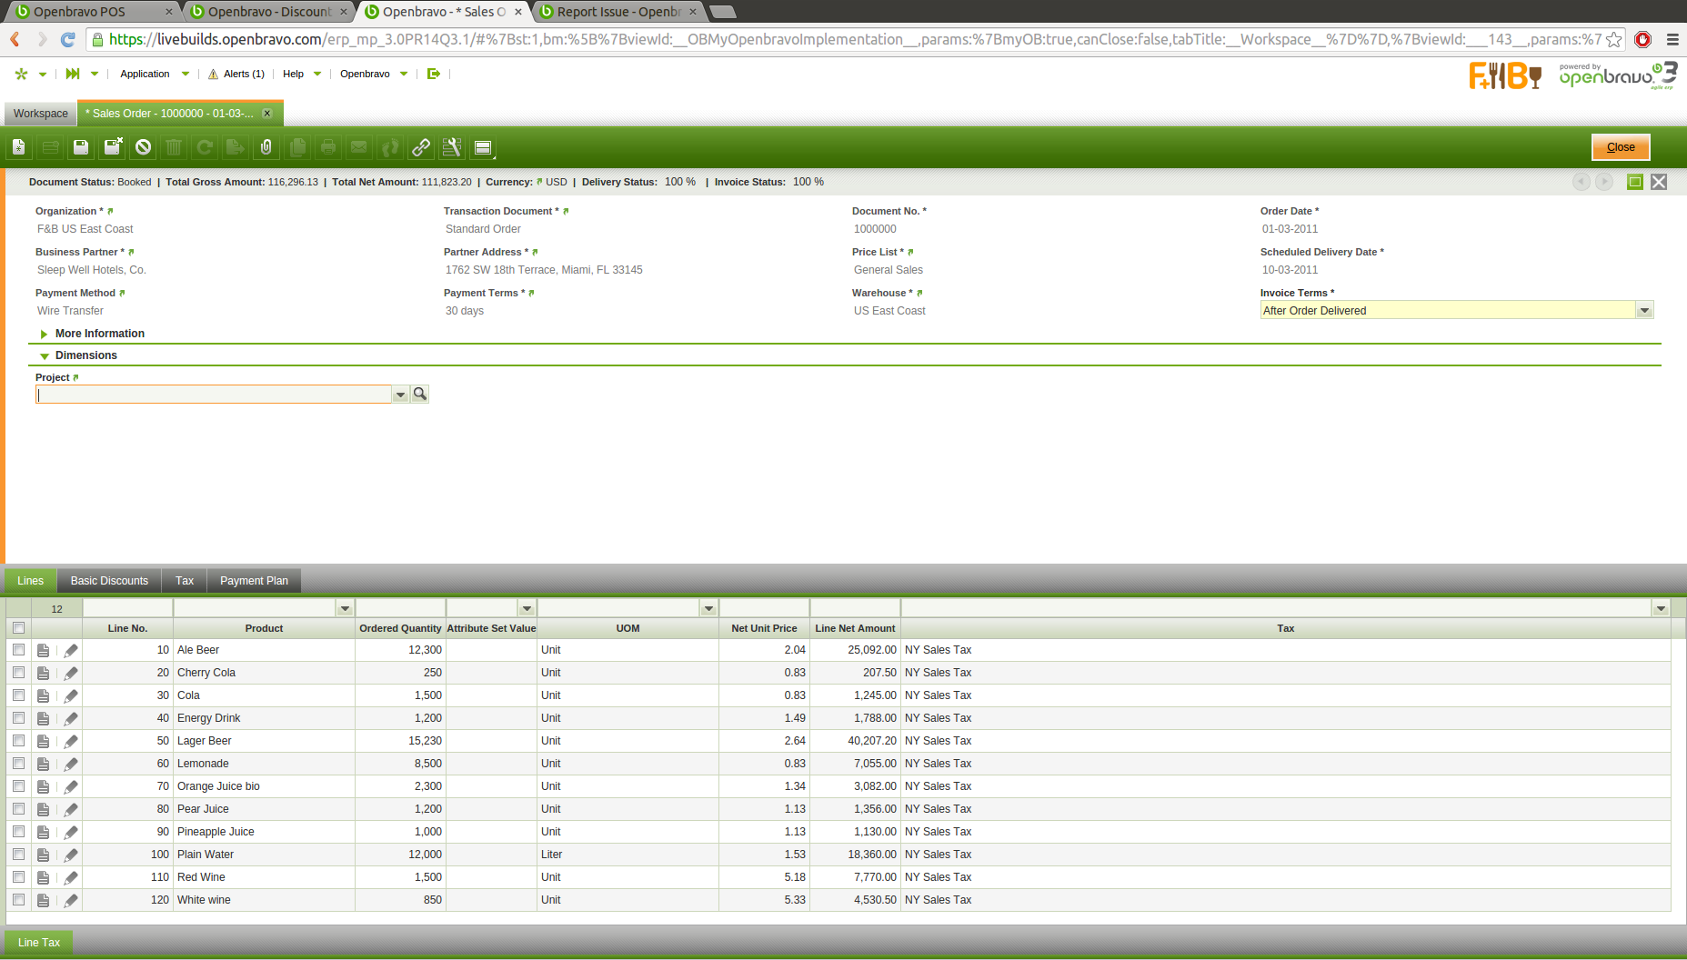The image size is (1687, 960).
Task: Tick the Lemonade line checkbox
Action: click(18, 764)
